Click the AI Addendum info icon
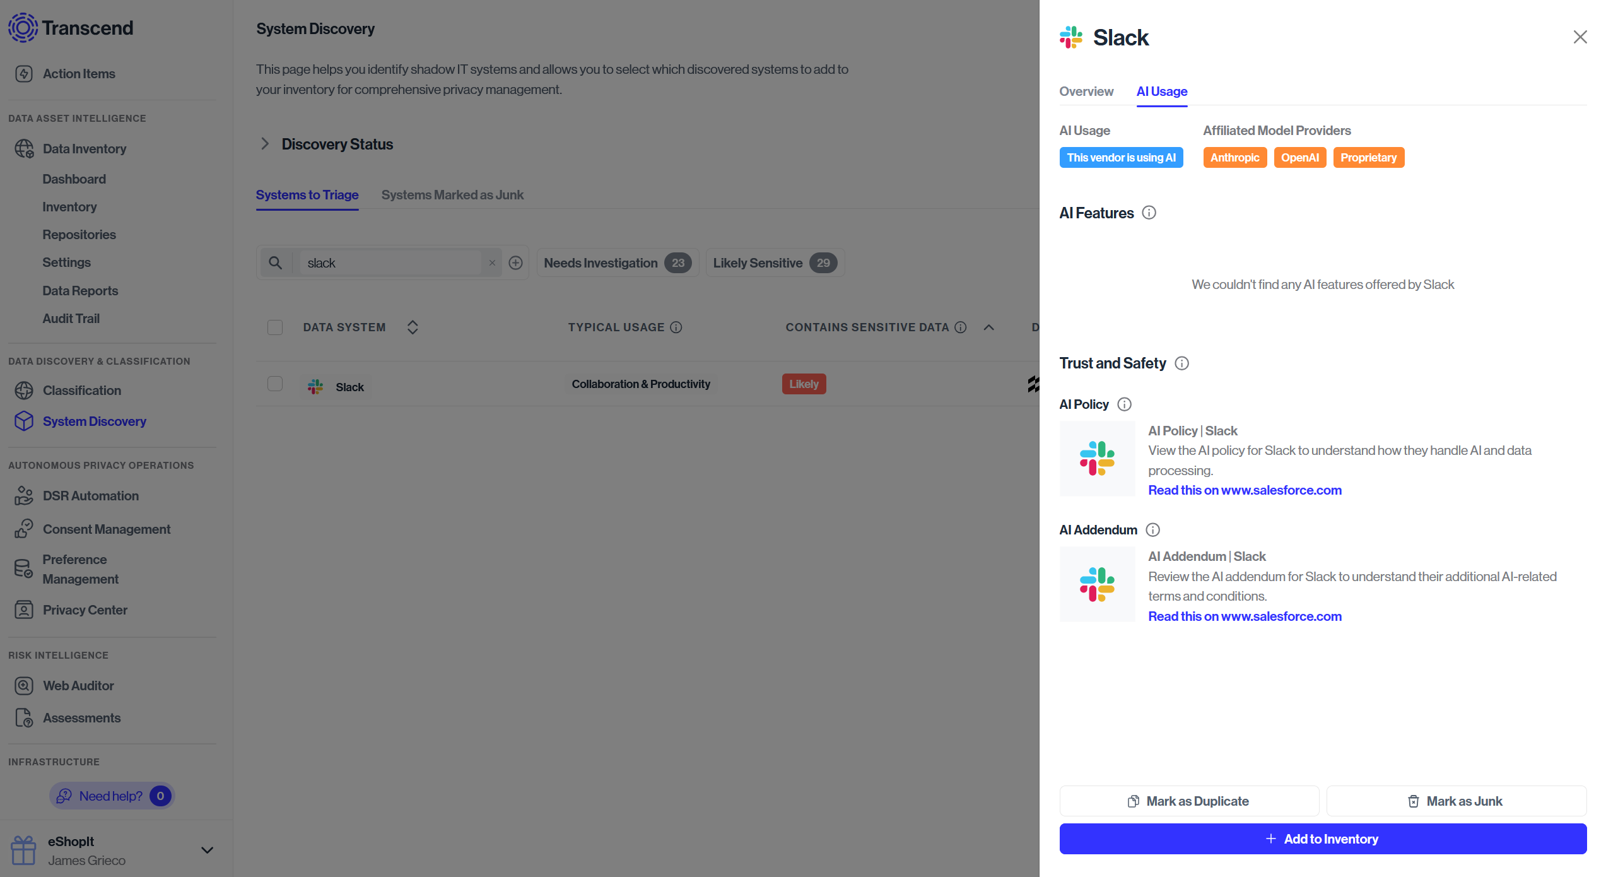This screenshot has width=1606, height=877. (1153, 530)
